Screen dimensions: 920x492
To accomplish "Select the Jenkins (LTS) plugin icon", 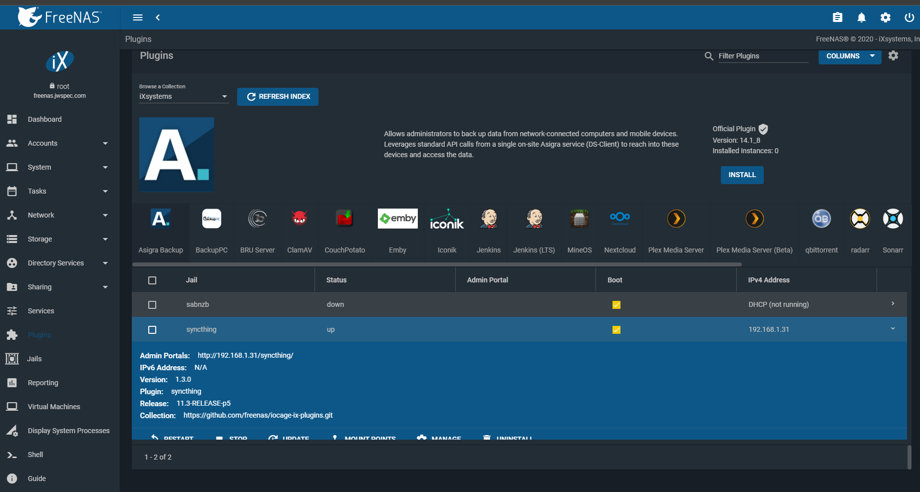I will click(x=534, y=219).
